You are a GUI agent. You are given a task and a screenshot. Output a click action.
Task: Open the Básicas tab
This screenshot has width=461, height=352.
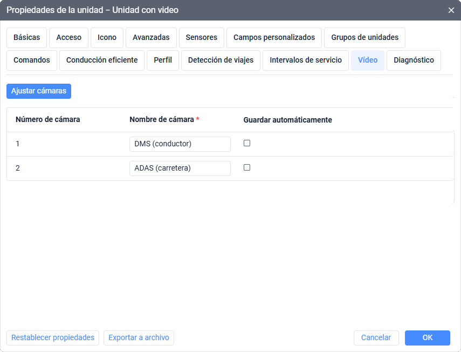[27, 38]
